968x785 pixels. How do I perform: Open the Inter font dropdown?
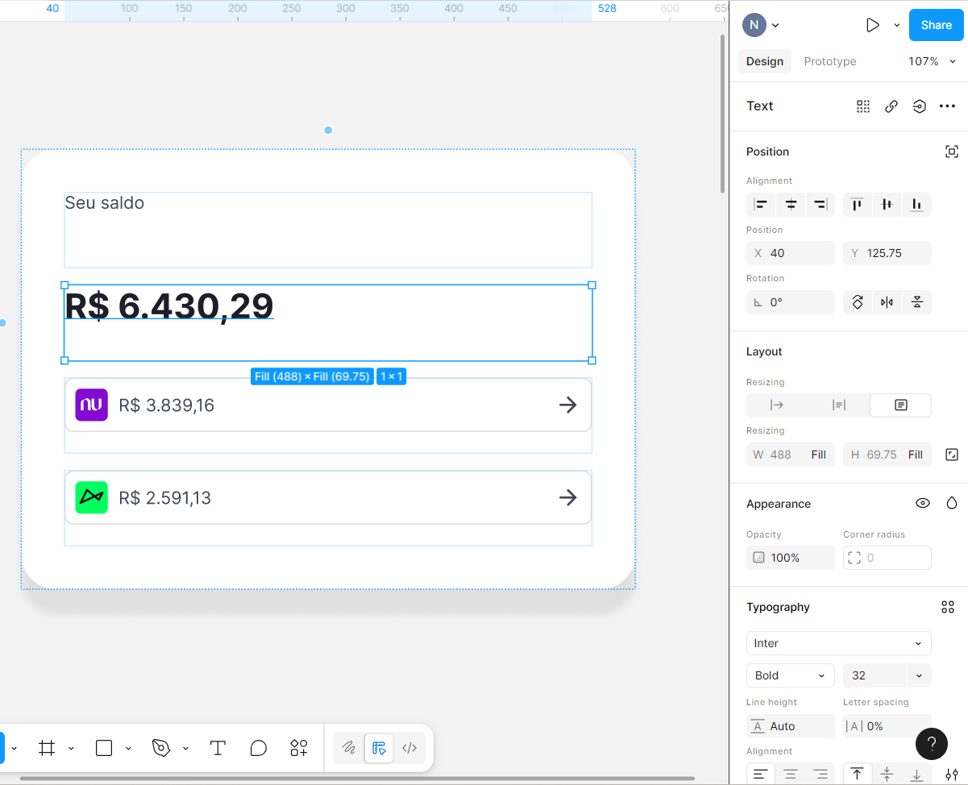pos(839,643)
